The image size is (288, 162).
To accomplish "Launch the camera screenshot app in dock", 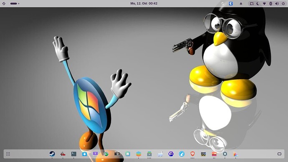I will (x=117, y=154).
